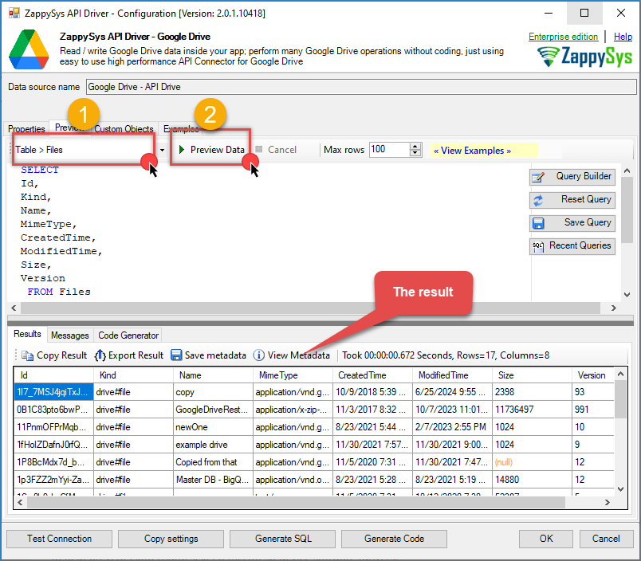This screenshot has height=561, width=641.
Task: Click the green Preview Data play icon
Action: coord(182,150)
